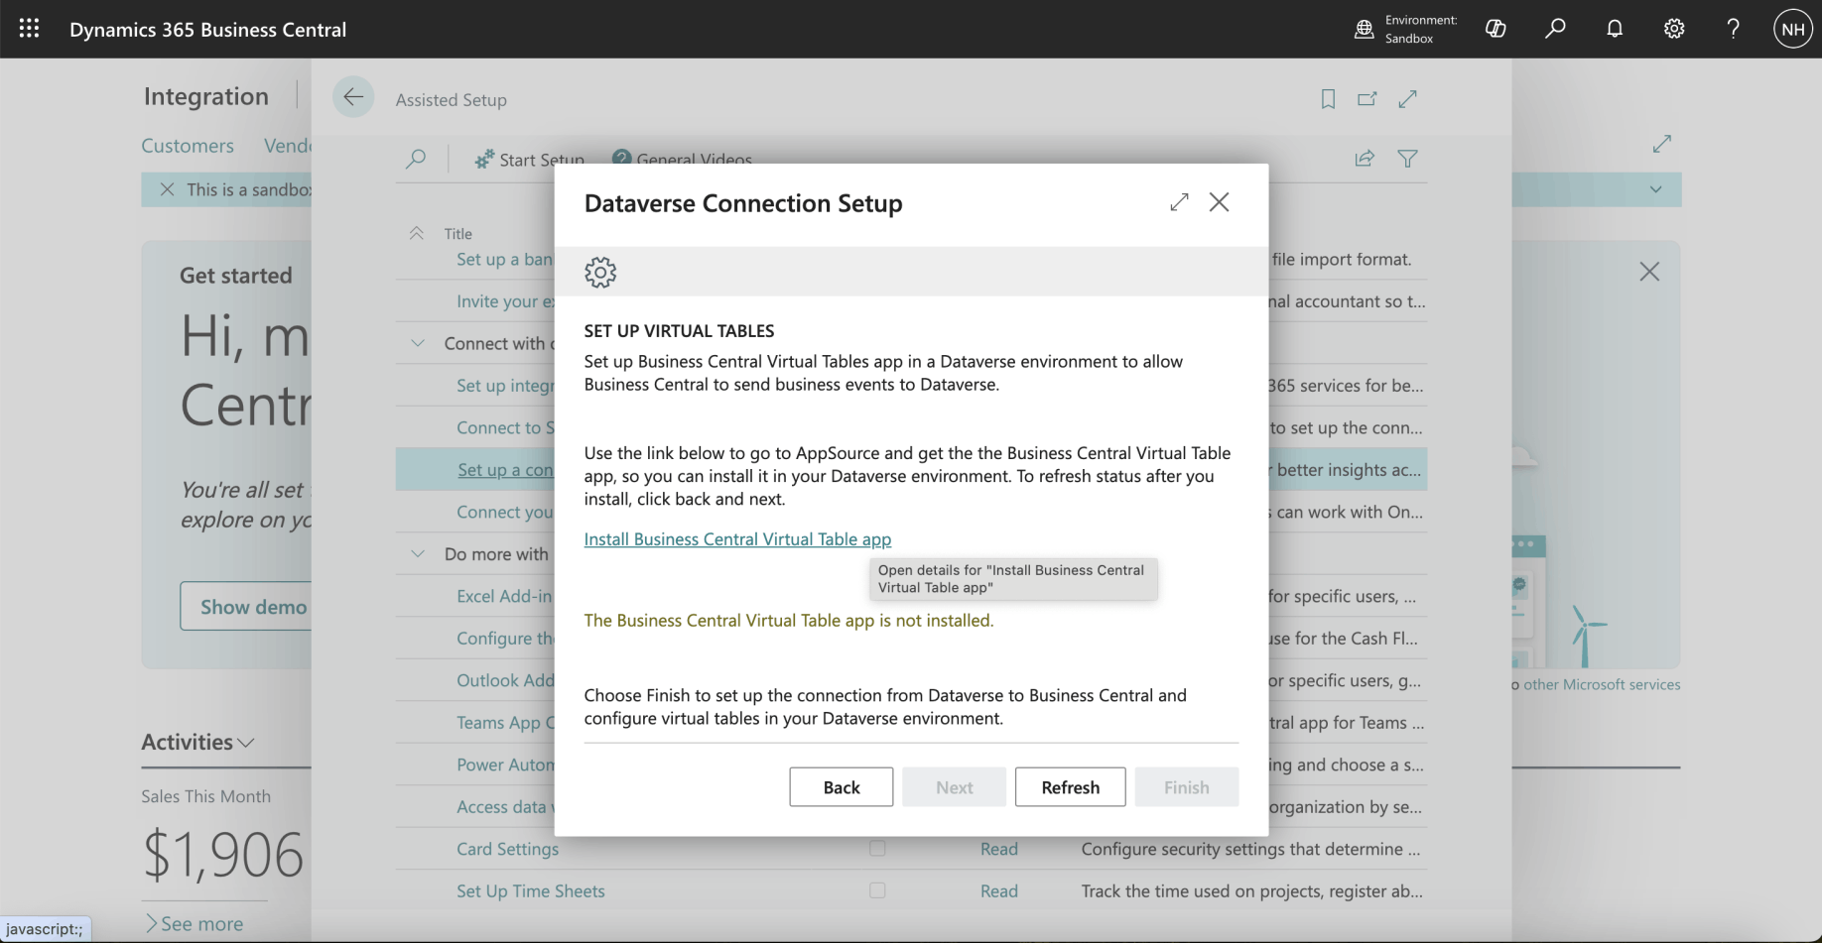Toggle the Card Settings completed checkbox
Viewport: 1822px width, 943px height.
877,849
